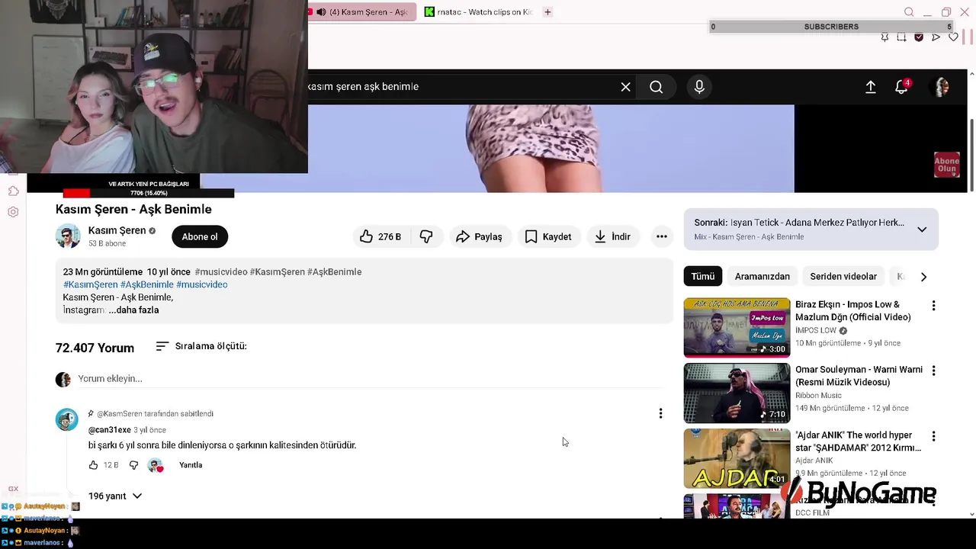Open a new browser tab with plus

547,11
